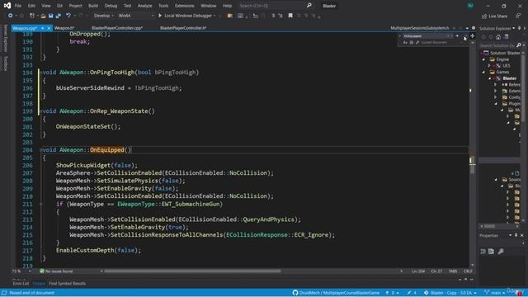Click Search Solution Explorer field
The width and height of the screenshot is (528, 297).
(497, 45)
